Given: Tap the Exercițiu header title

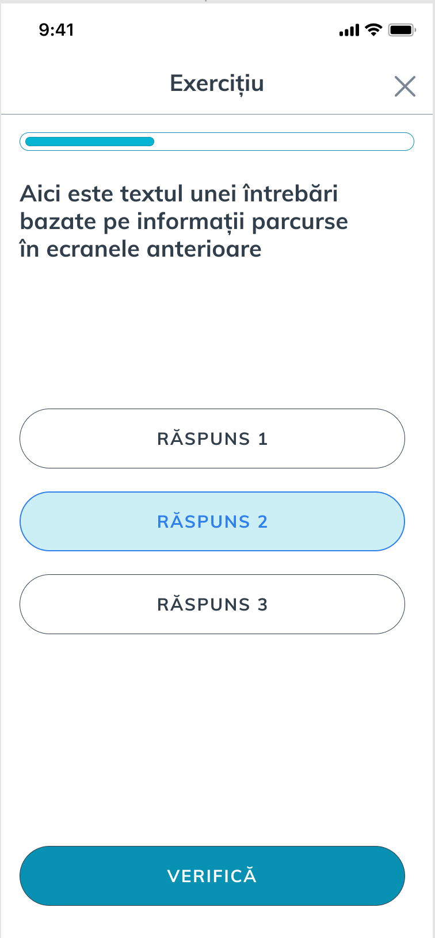Looking at the screenshot, I should point(217,83).
